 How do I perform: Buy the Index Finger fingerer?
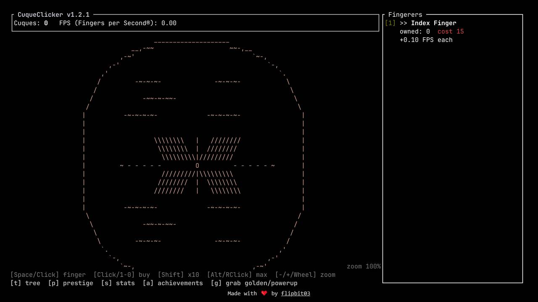[434, 23]
